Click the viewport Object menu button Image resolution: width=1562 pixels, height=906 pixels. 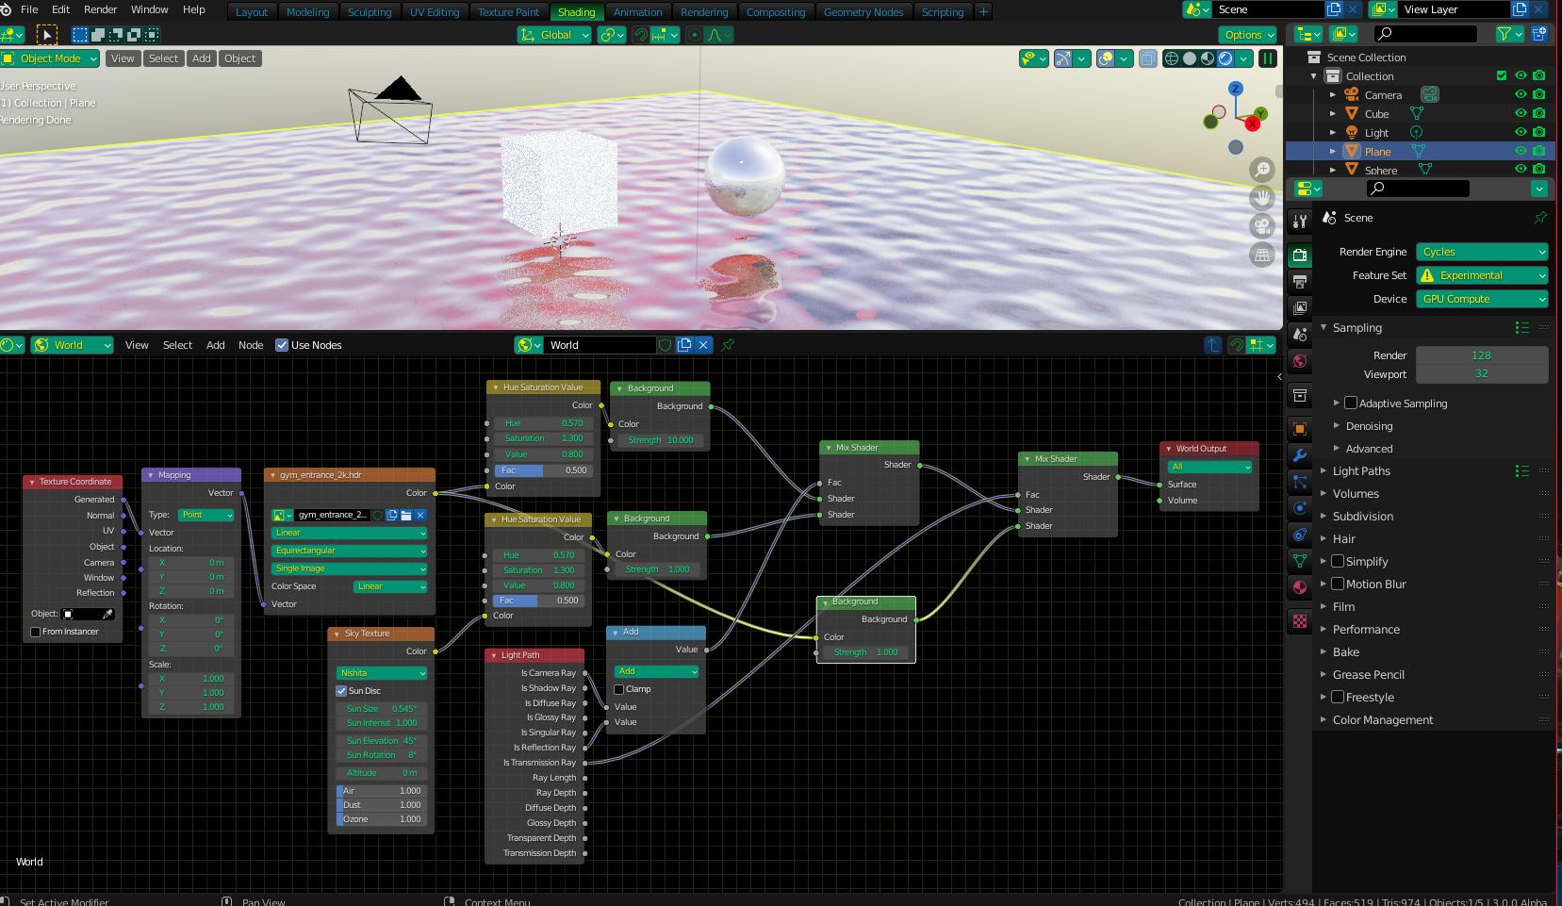click(239, 58)
